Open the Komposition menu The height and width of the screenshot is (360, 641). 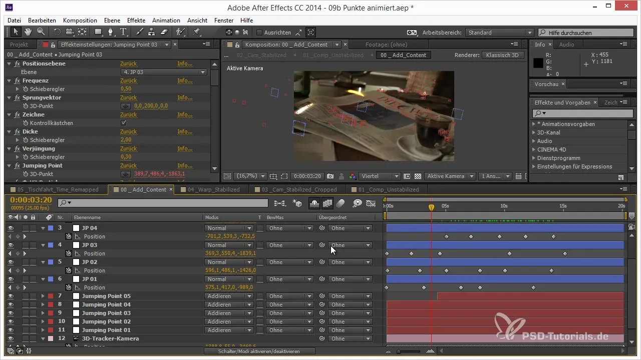coord(80,20)
